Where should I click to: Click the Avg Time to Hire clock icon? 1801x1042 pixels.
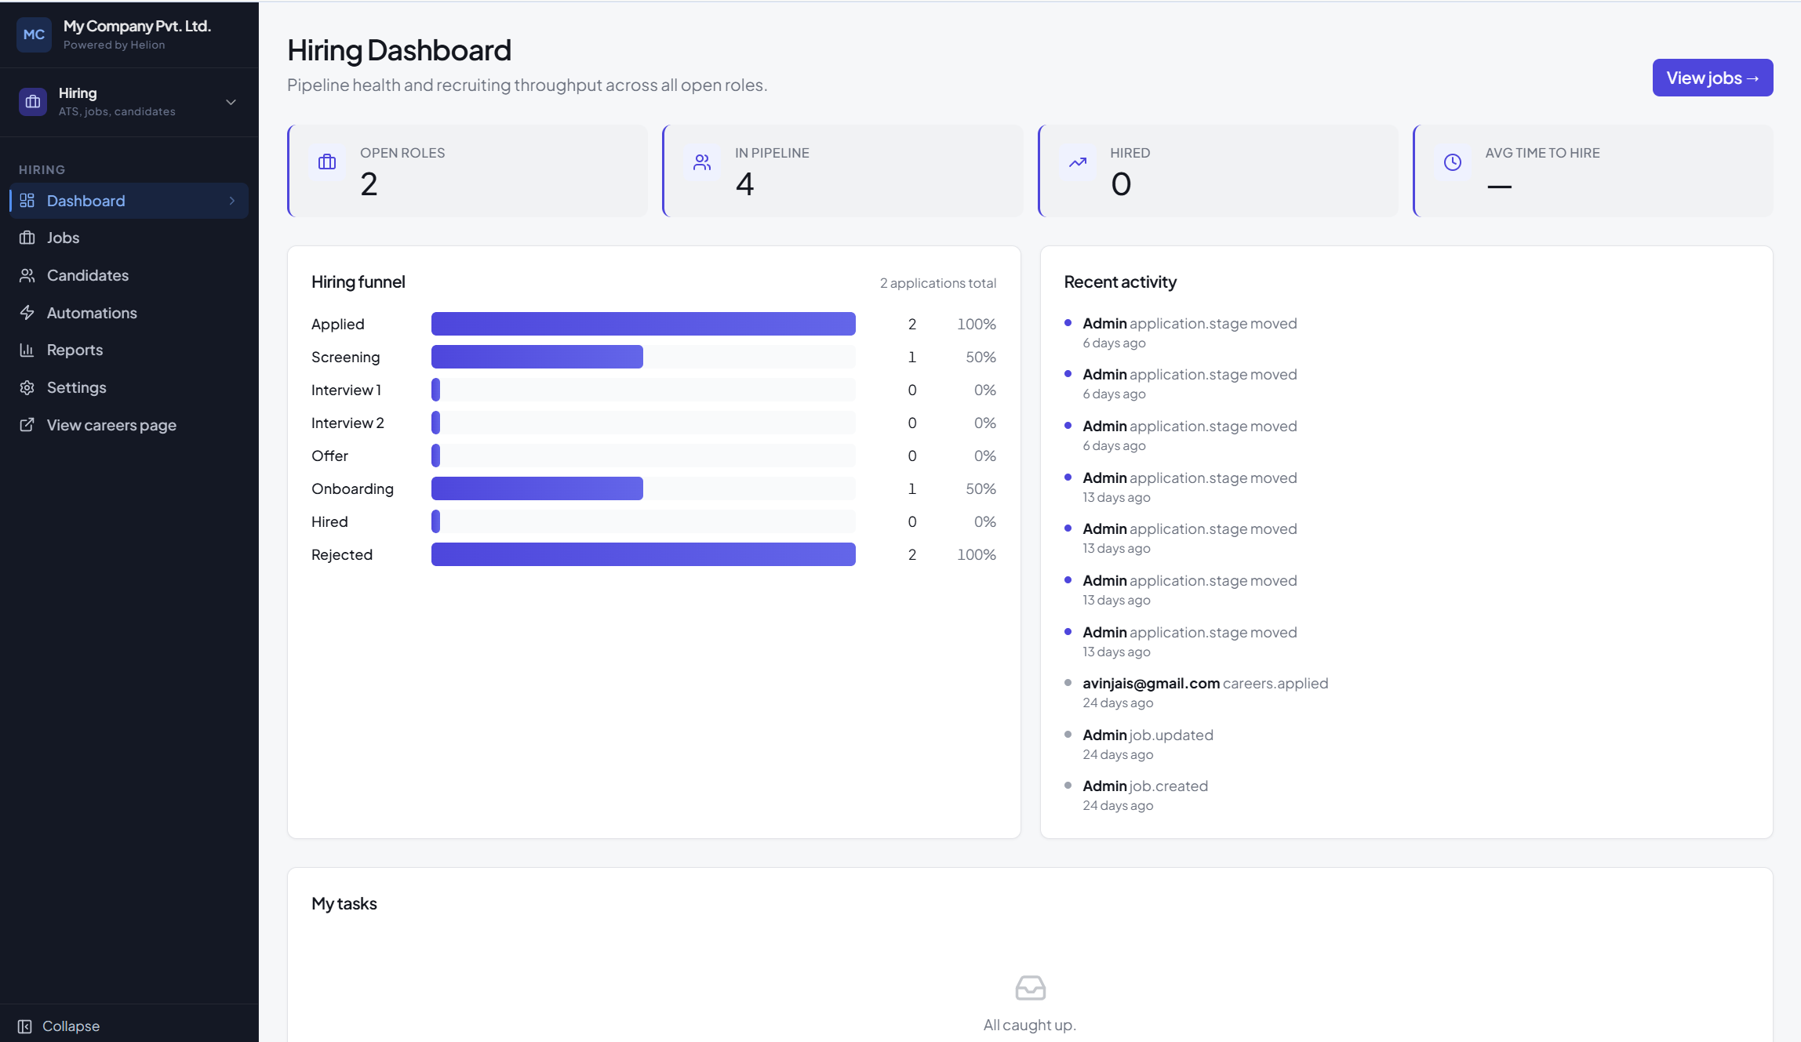click(1453, 162)
